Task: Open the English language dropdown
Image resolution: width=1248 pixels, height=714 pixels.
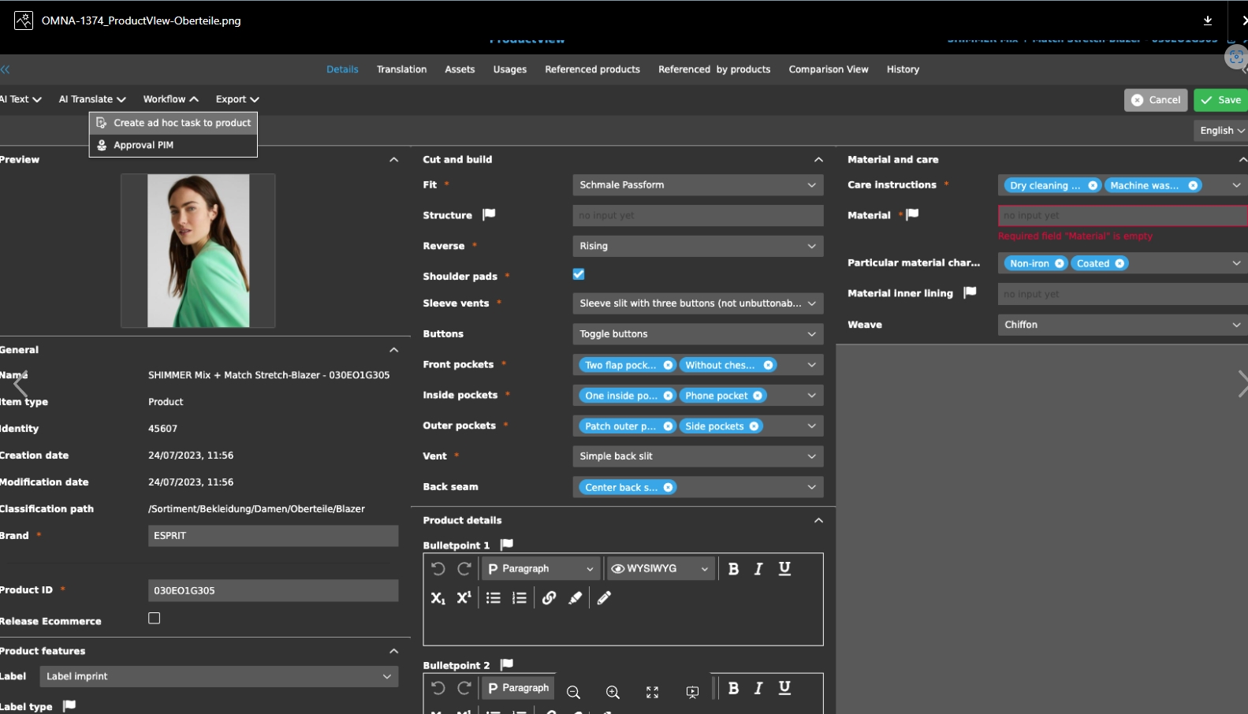Action: point(1221,131)
